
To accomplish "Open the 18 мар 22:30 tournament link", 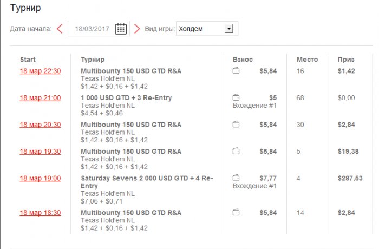I will pos(40,71).
